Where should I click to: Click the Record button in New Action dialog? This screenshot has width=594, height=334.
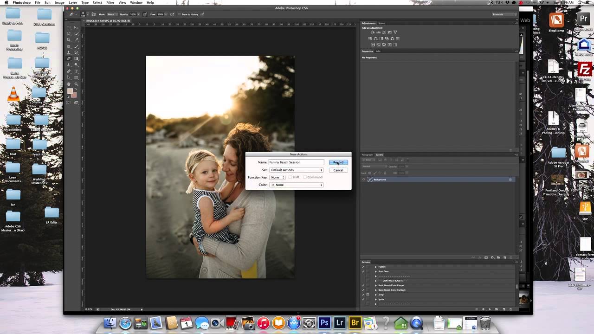[x=338, y=162]
